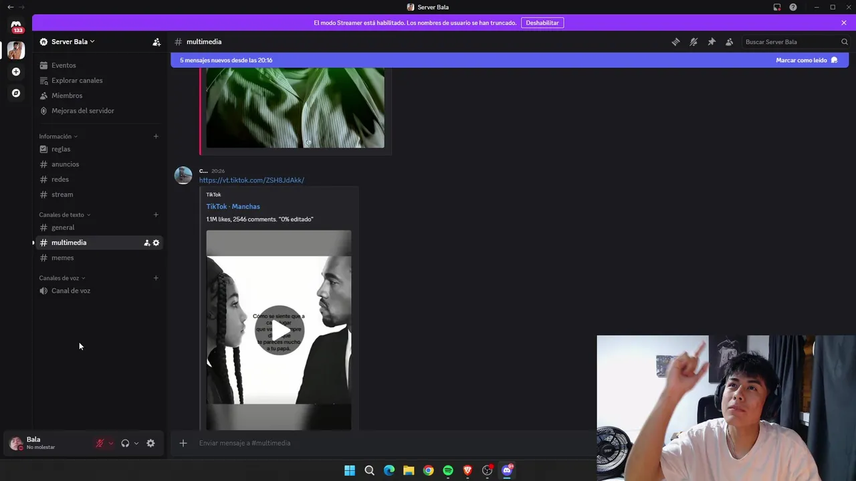Create invite icon on multimedia channel
The image size is (856, 481).
[x=147, y=243]
